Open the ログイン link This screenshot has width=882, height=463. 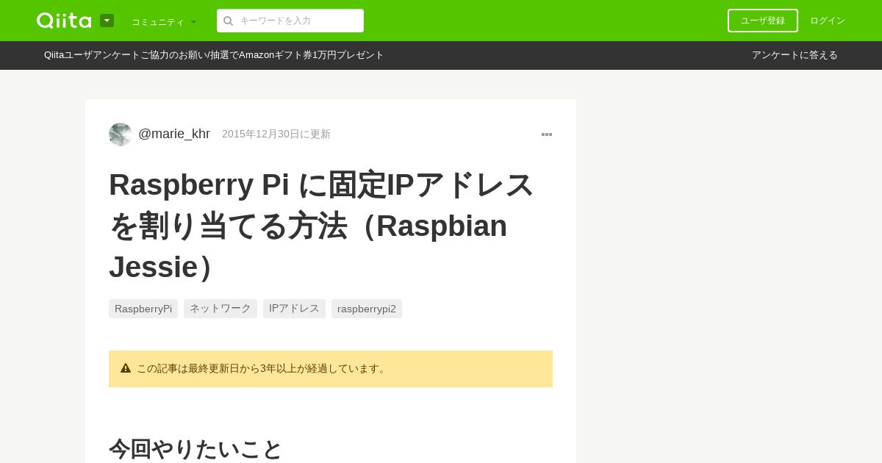pos(828,21)
